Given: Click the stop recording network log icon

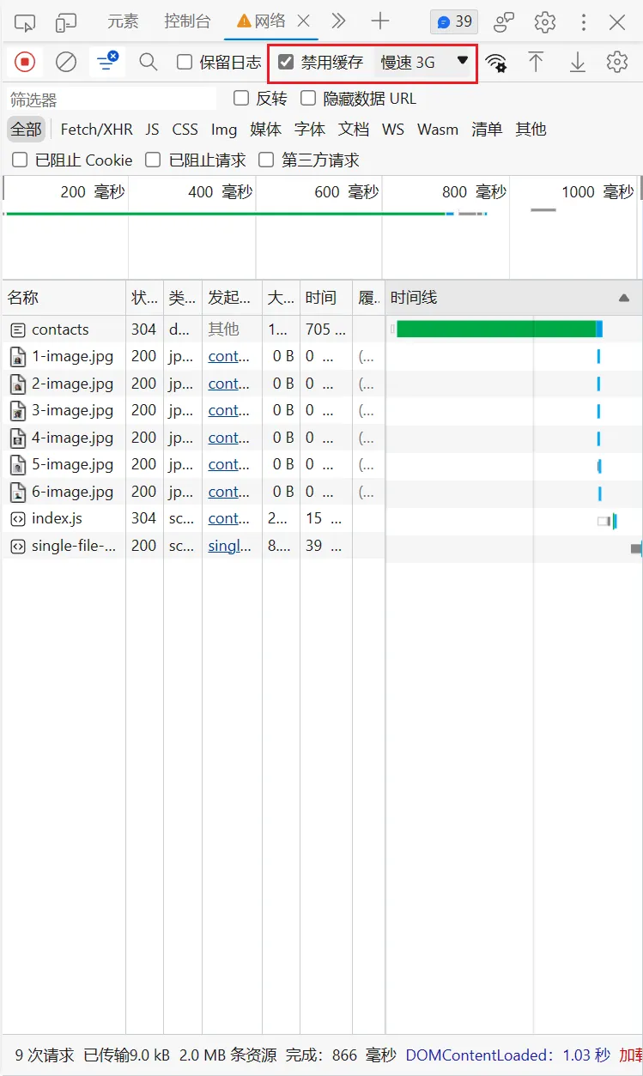Looking at the screenshot, I should [x=25, y=62].
